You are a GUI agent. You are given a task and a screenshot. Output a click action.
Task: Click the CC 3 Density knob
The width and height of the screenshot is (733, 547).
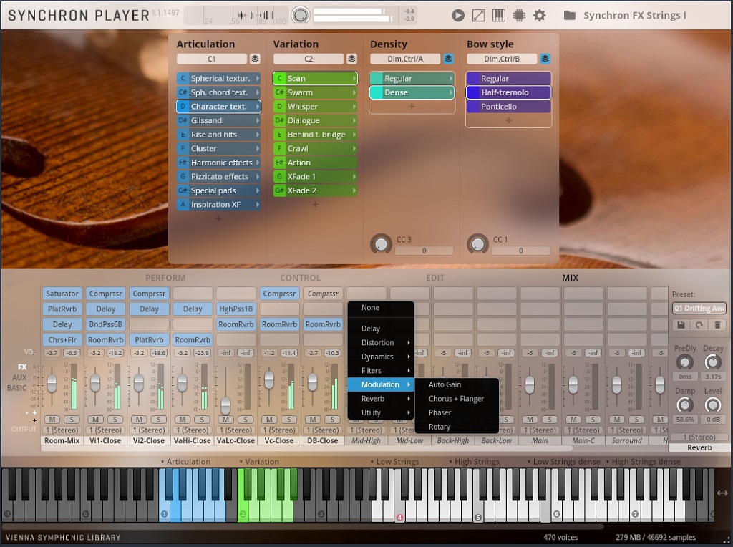(x=381, y=244)
